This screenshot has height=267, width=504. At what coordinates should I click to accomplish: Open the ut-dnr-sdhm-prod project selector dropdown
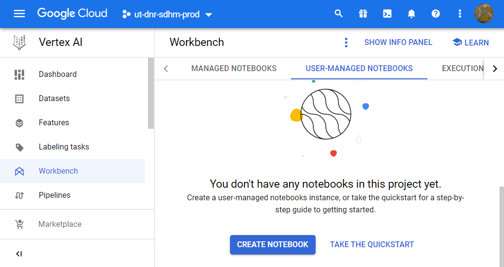[x=167, y=15]
